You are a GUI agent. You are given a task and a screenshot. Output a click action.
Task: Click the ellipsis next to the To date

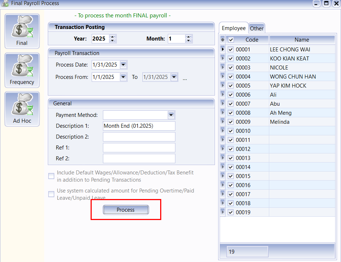click(185, 78)
